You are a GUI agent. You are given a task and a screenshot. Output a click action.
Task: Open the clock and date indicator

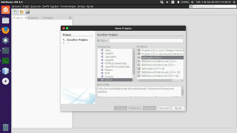(x=213, y=2)
